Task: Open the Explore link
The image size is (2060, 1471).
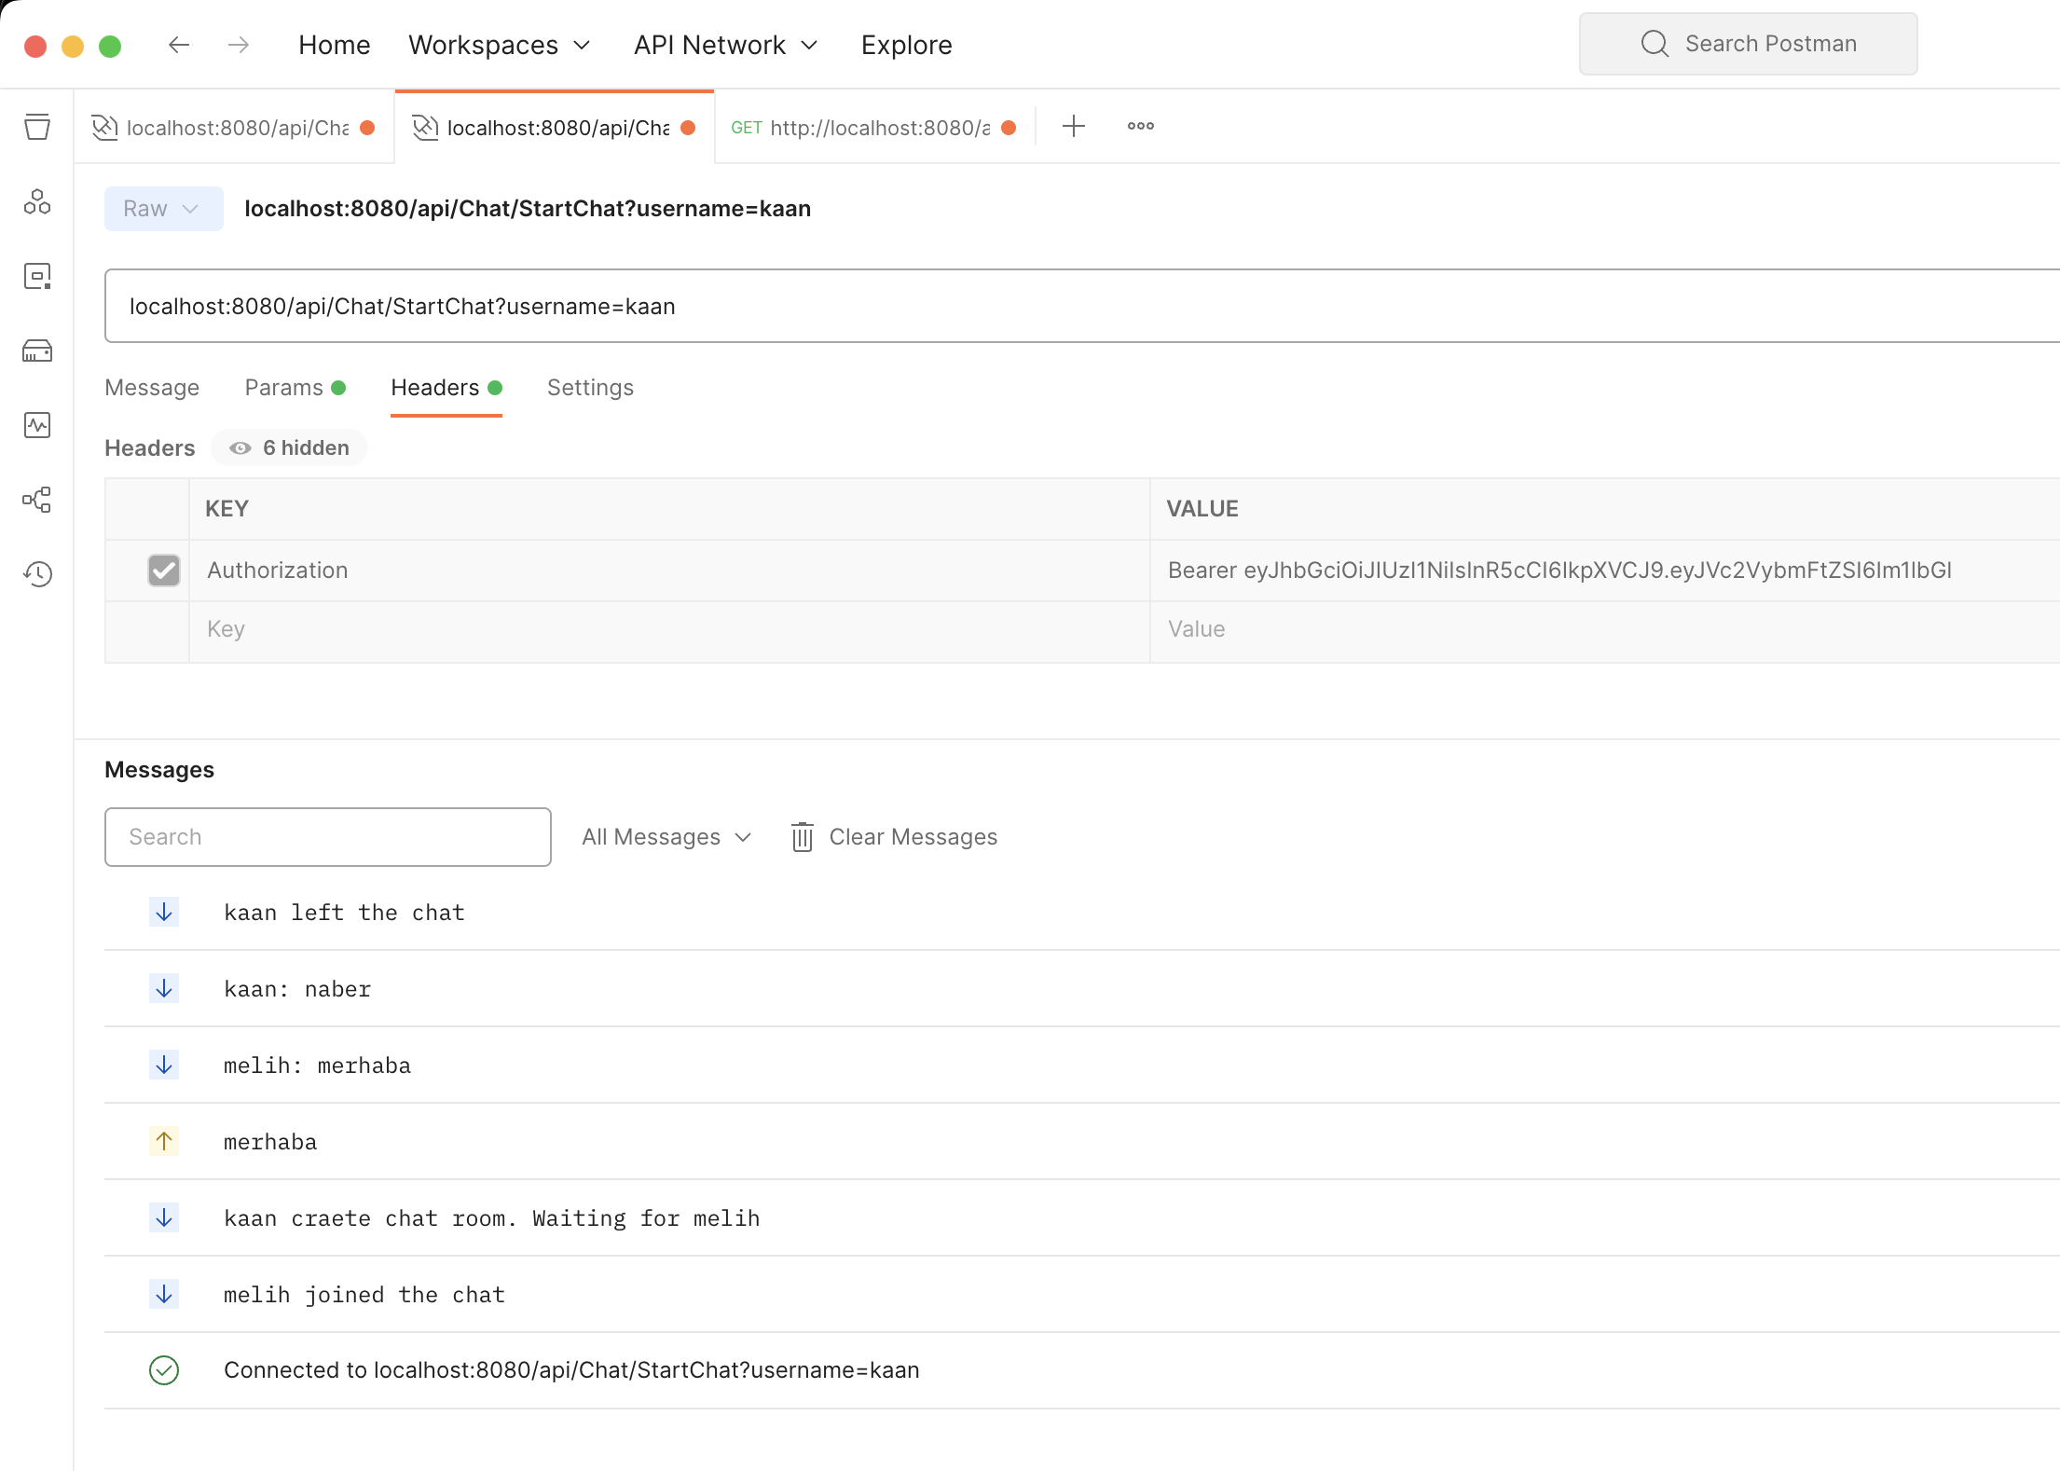Action: coord(906,45)
